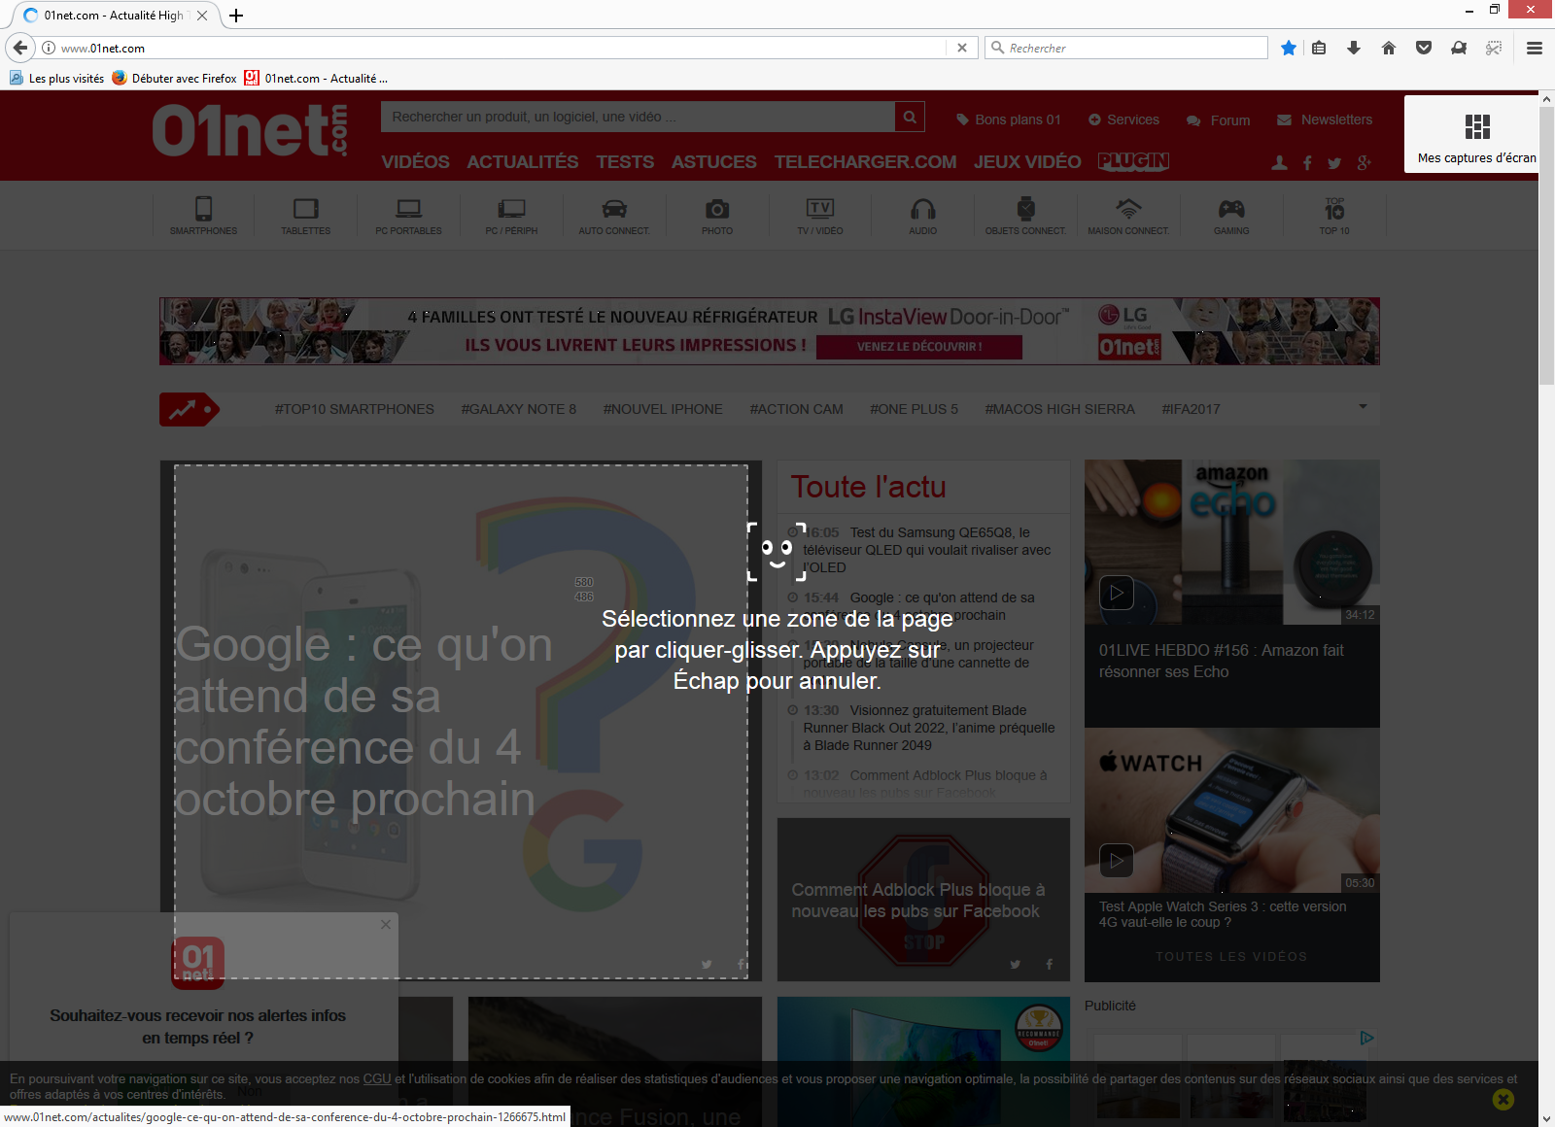Dismiss the alertes infos notification popup
The width and height of the screenshot is (1555, 1127).
point(386,924)
